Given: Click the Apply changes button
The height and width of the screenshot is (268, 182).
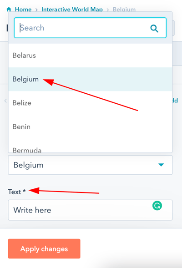Looking at the screenshot, I should click(x=44, y=249).
